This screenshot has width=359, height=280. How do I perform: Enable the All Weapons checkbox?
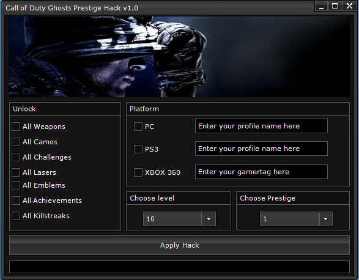click(x=16, y=127)
